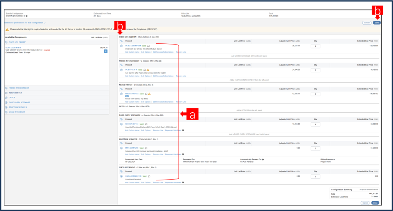Screen dimensions: 393x211
Task: Expand FABRIC INTERCONNECT in Available Components
Action: [6, 88]
